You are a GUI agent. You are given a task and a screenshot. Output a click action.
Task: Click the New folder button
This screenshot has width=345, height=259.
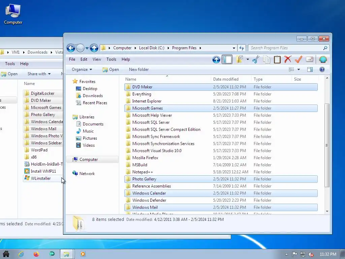click(139, 69)
